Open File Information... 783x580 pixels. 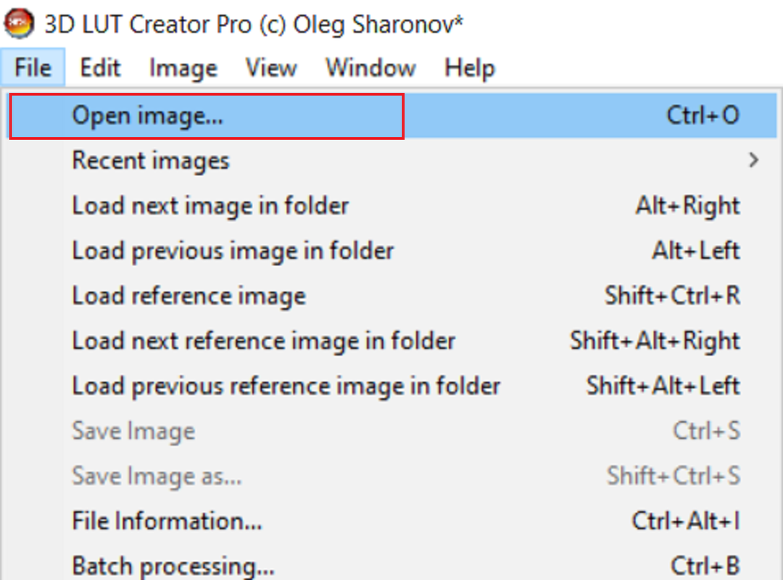tap(392, 521)
